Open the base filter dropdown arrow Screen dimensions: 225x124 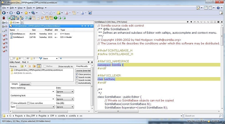click(57, 58)
